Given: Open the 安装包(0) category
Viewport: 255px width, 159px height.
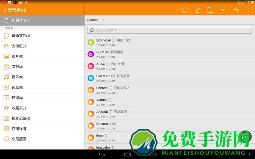Looking at the screenshot, I should [x=42, y=46].
